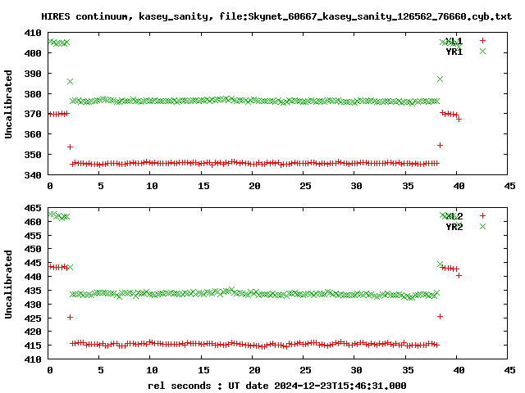Click the isolated red XL1 point near 354 at left
The width and height of the screenshot is (525, 393).
click(x=70, y=147)
